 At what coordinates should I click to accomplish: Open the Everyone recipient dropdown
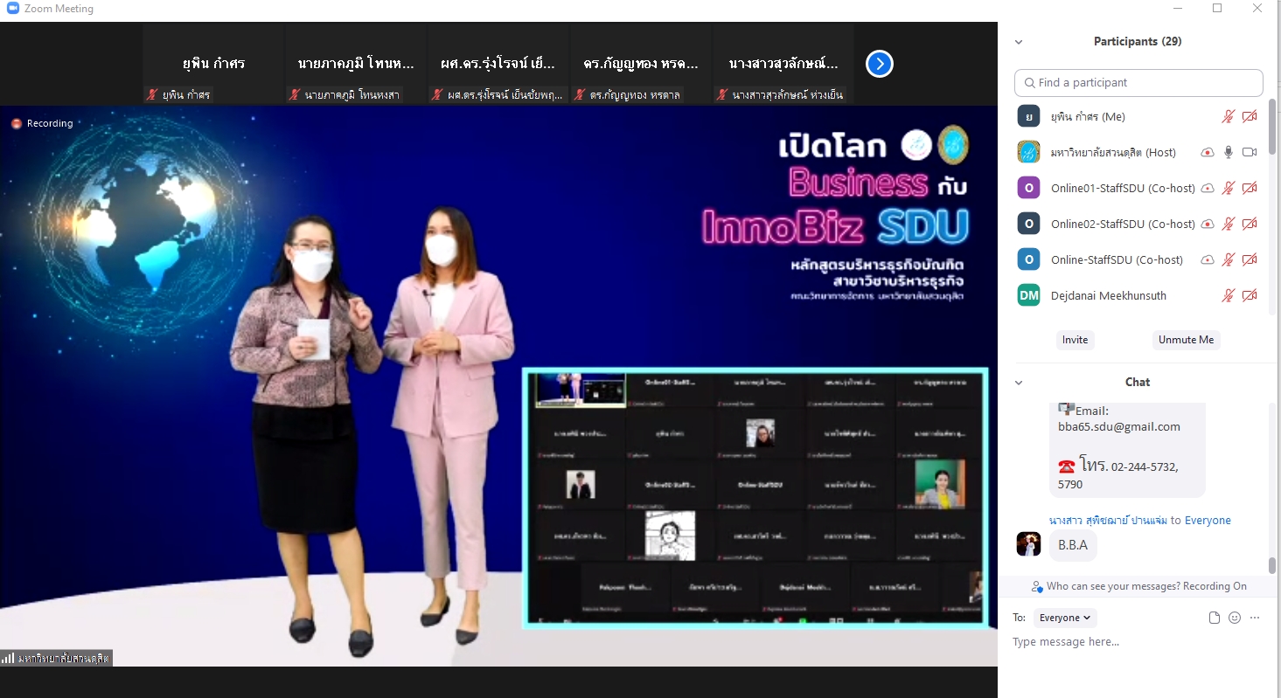[1064, 618]
